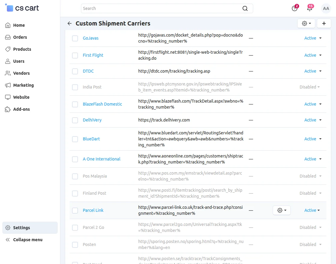Screen dimensions: 336x264
Task: Tick the First Flight row checkbox
Action: coord(75,55)
